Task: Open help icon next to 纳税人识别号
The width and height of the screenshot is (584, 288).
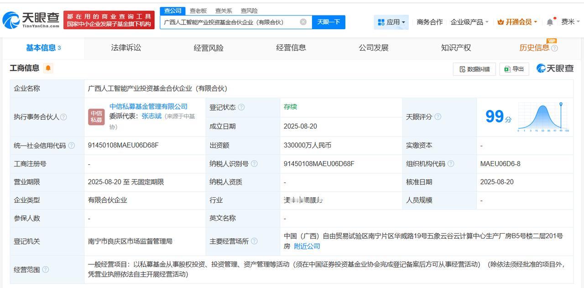Action: (254, 164)
